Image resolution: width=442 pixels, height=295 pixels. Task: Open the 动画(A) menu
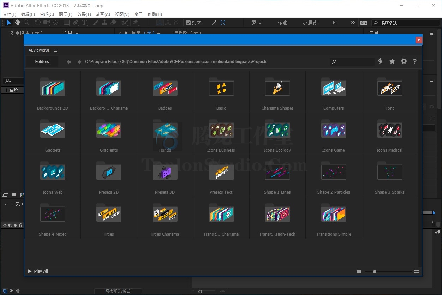[x=103, y=14]
